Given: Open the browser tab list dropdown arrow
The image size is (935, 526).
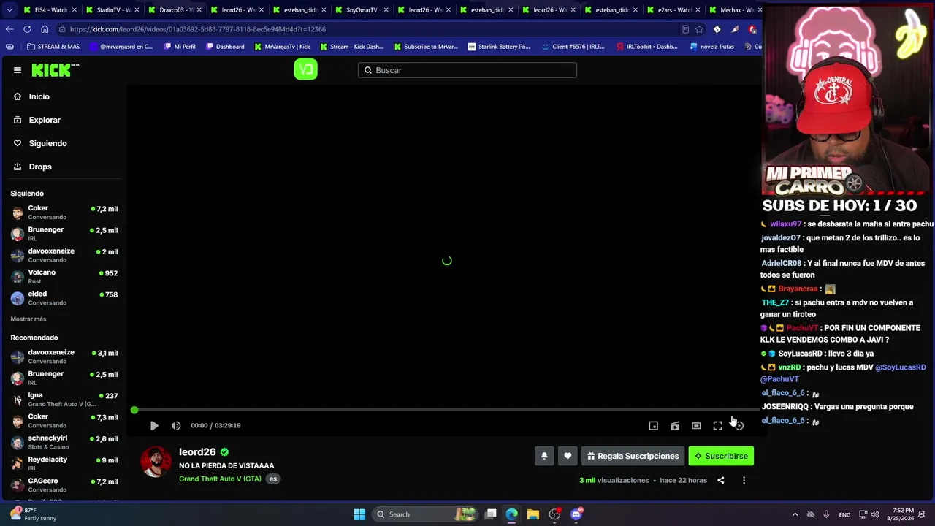Looking at the screenshot, I should point(9,10).
